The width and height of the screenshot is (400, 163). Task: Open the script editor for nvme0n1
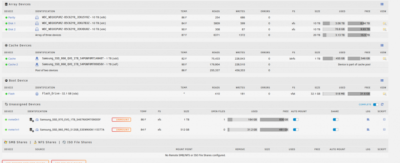pos(384,119)
